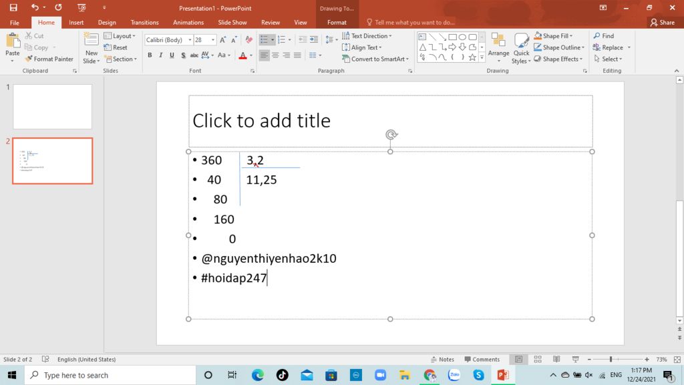The height and width of the screenshot is (385, 684).
Task: Open the Shape Outline dropdown
Action: (x=559, y=47)
